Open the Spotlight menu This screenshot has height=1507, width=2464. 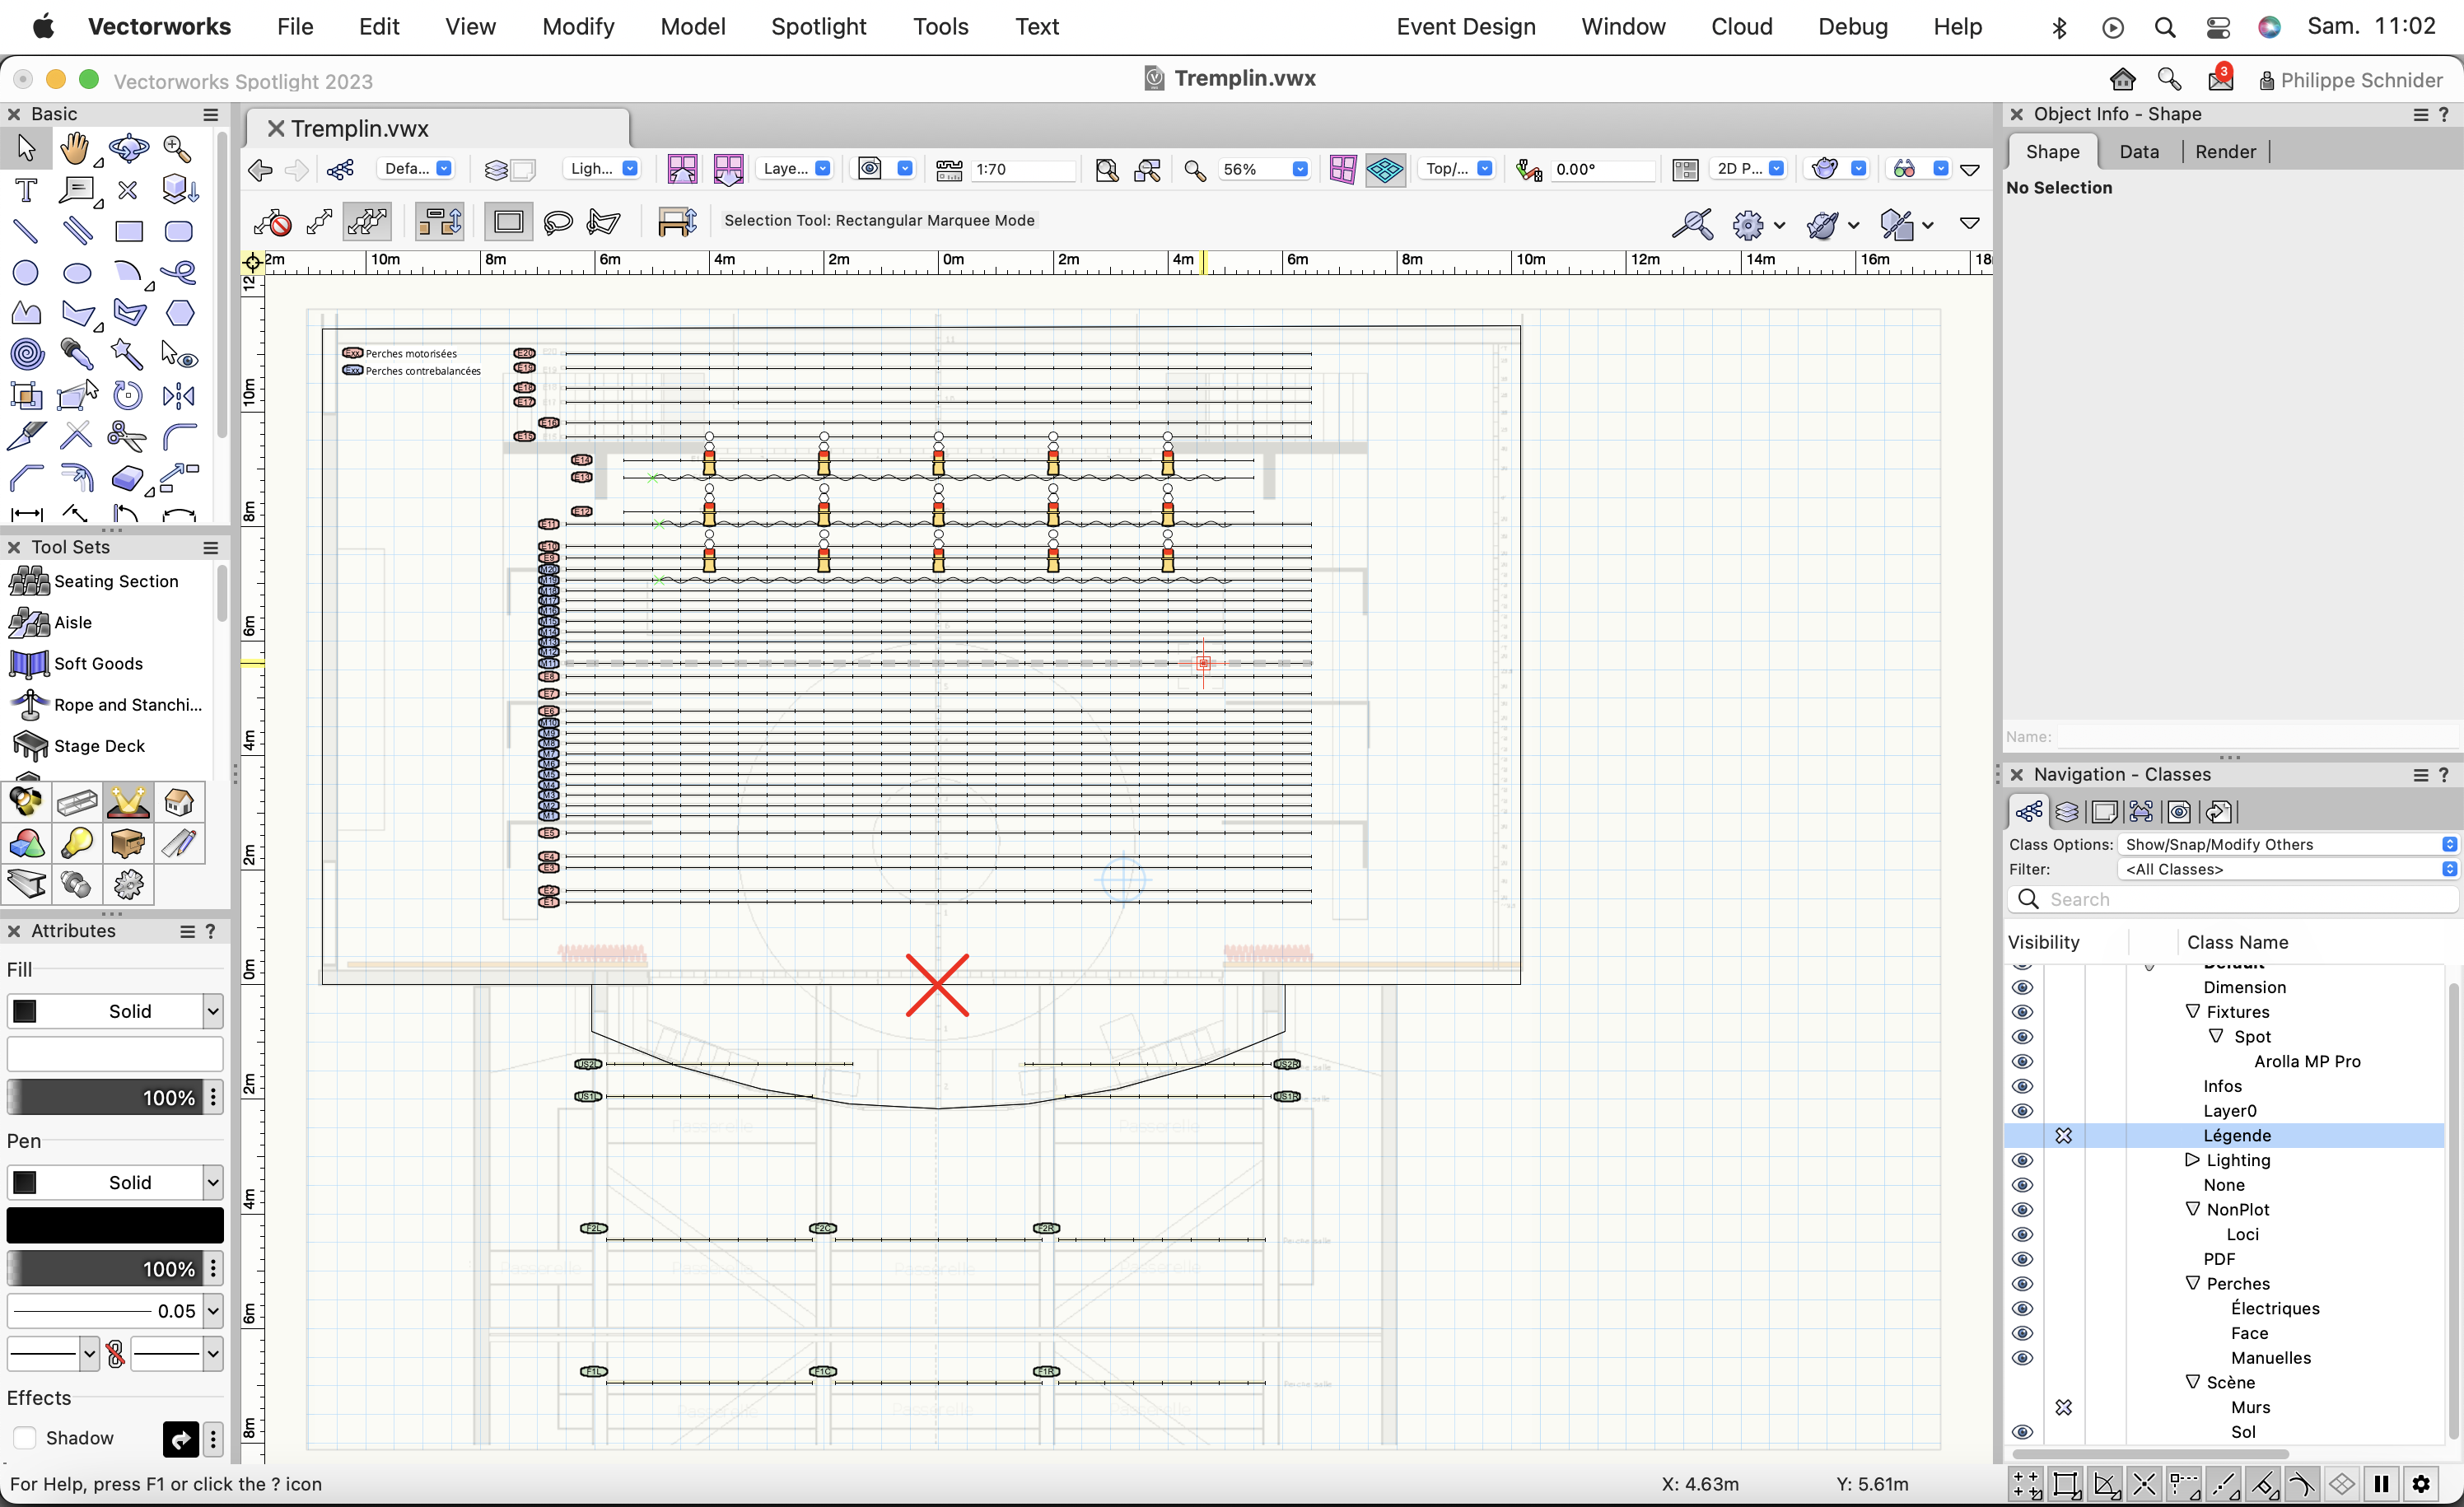point(818,27)
